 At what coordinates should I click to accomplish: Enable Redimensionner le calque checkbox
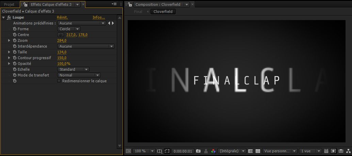click(59, 81)
